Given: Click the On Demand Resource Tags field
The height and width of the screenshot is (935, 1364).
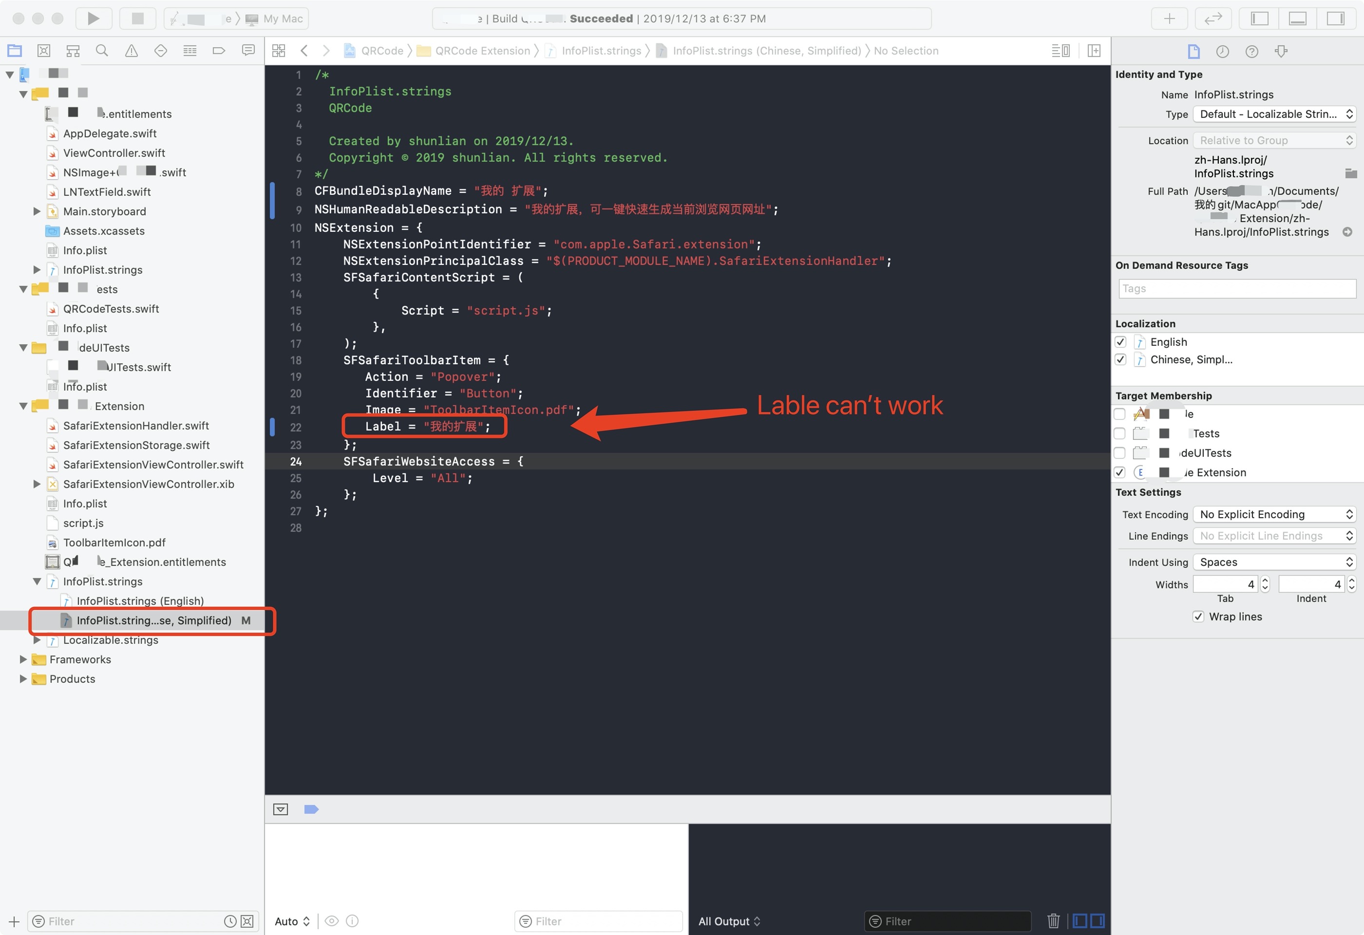Looking at the screenshot, I should (x=1237, y=289).
